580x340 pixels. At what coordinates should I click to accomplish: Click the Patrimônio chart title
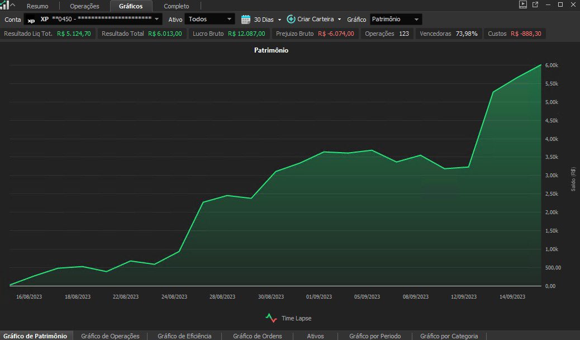(x=271, y=50)
